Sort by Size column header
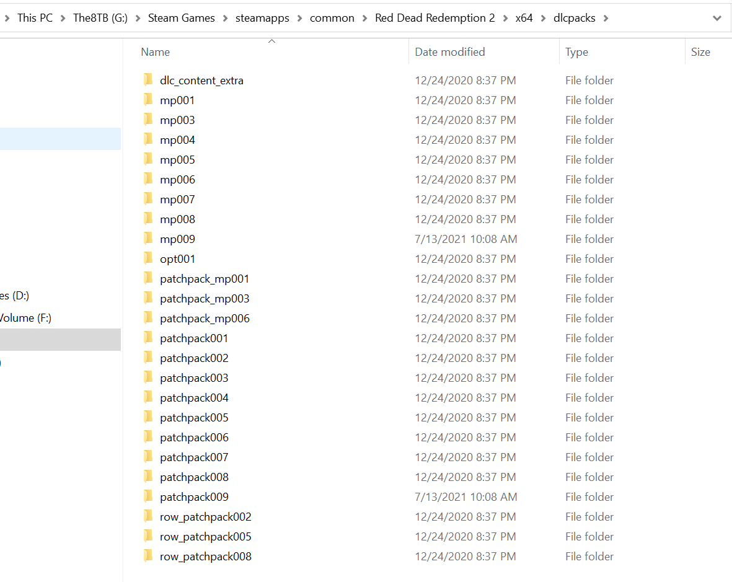 [x=700, y=52]
